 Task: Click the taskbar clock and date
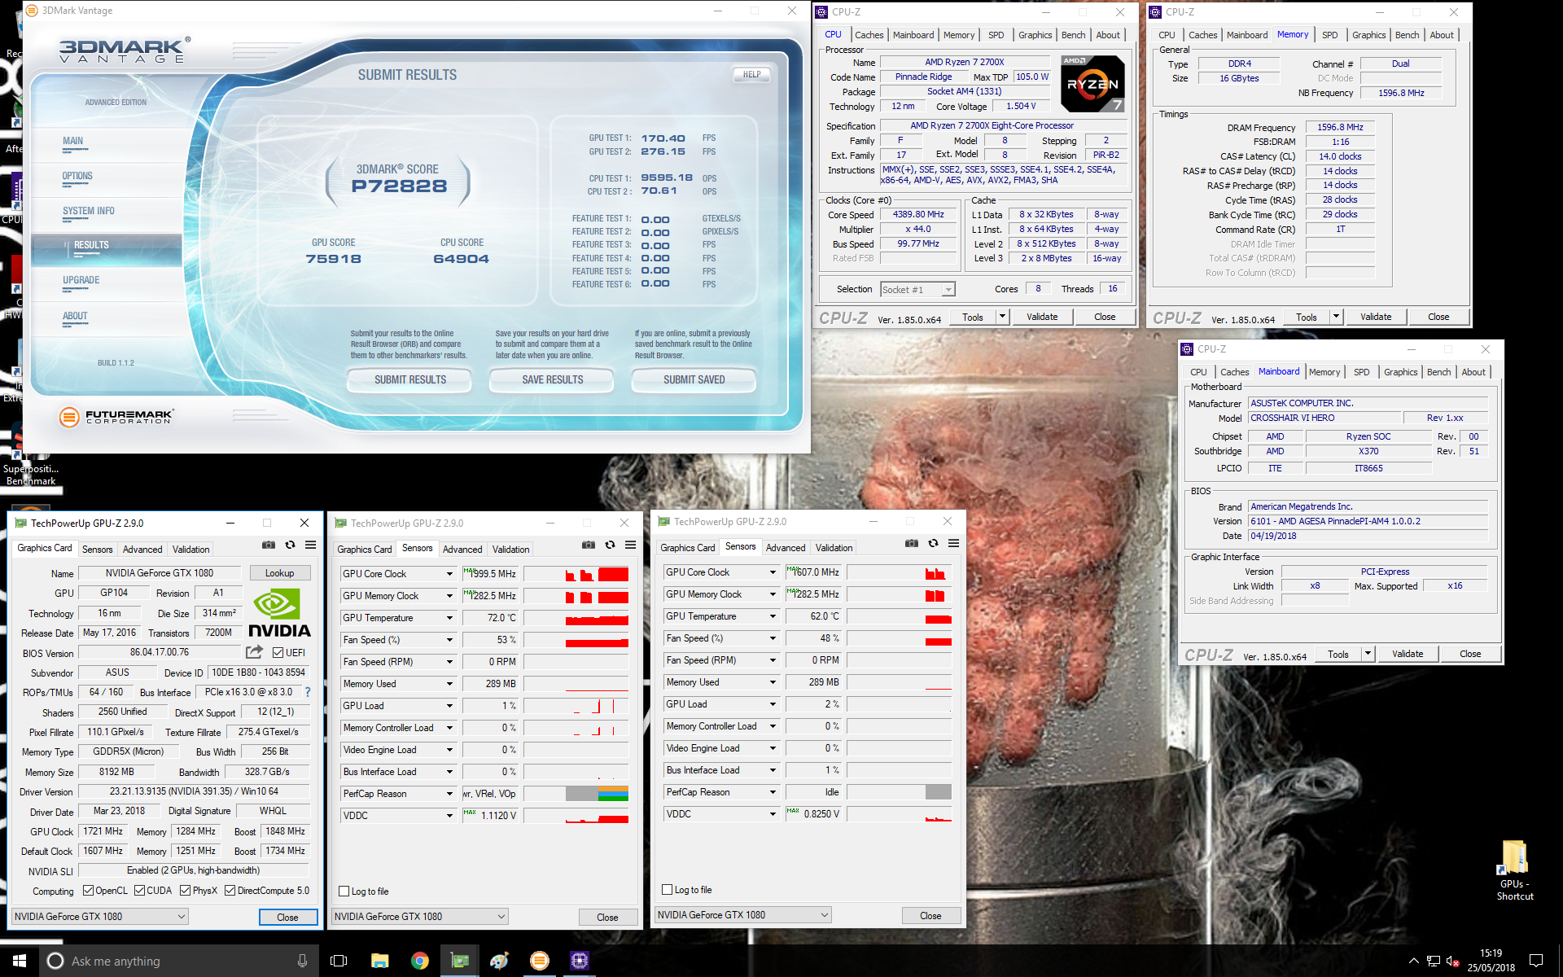point(1491,961)
